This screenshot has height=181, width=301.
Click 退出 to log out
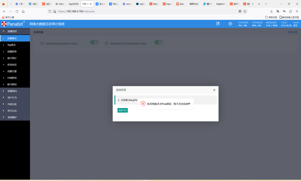point(295,25)
